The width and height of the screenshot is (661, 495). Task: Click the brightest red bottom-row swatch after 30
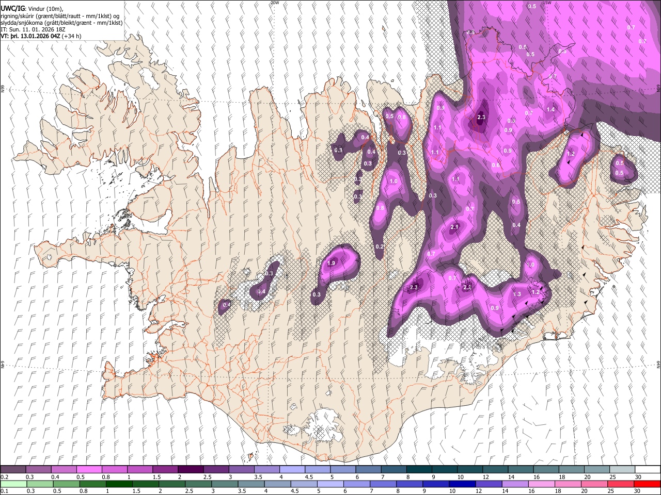648,484
